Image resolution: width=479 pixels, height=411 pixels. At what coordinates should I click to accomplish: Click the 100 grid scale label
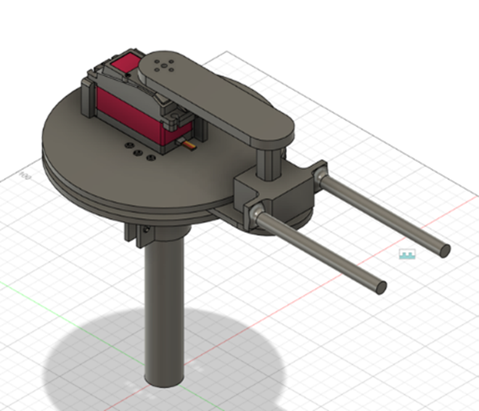(x=25, y=176)
